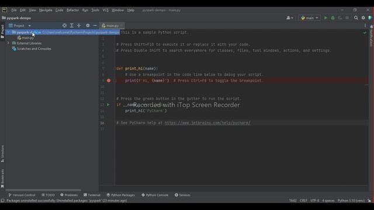Open Project panel options gear
This screenshot has width=374, height=210.
coord(88,26)
